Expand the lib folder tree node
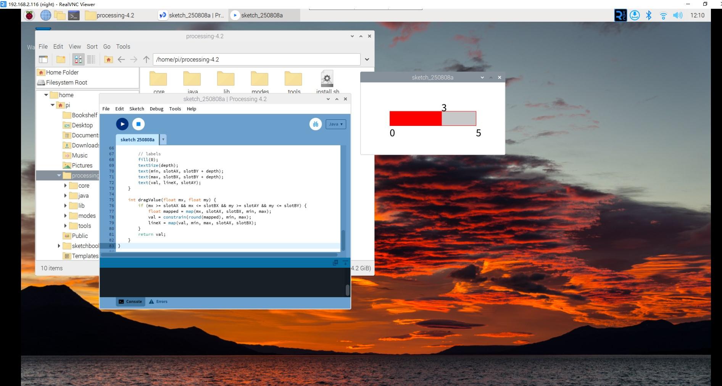722x386 pixels. point(65,206)
